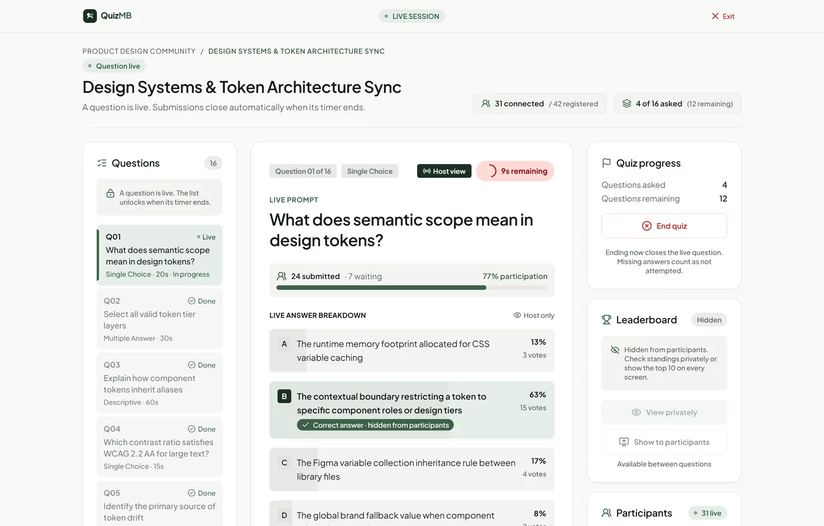Image resolution: width=824 pixels, height=526 pixels.
Task: Click the Show to participants button
Action: tap(664, 442)
